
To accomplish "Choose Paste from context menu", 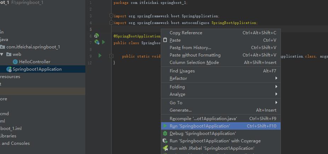I will (x=221, y=40).
